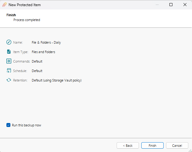192x152 pixels.
Task: Cancel the New Protected Item wizard
Action: pyautogui.click(x=177, y=146)
